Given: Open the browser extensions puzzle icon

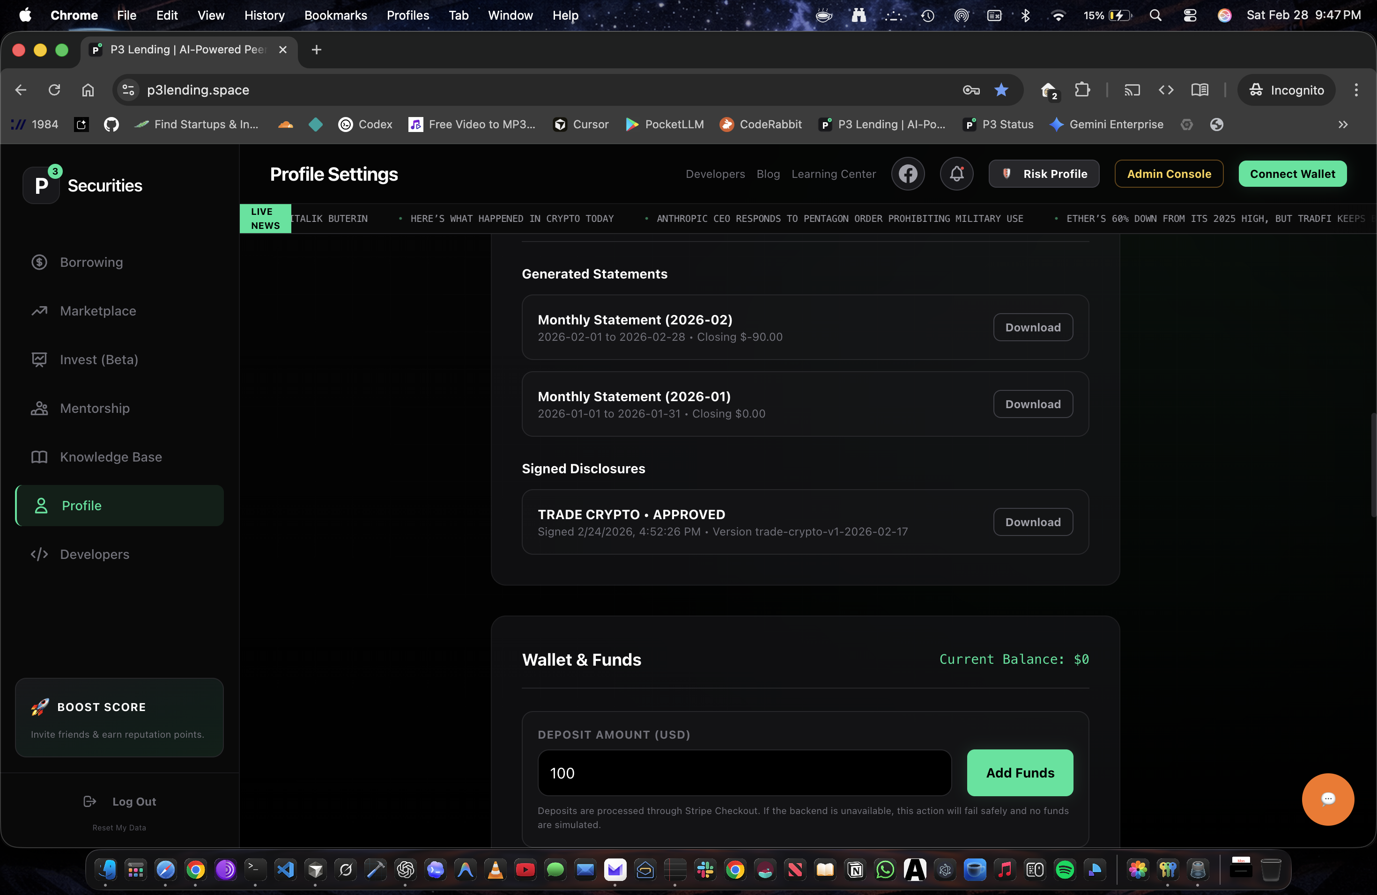Looking at the screenshot, I should [1082, 89].
